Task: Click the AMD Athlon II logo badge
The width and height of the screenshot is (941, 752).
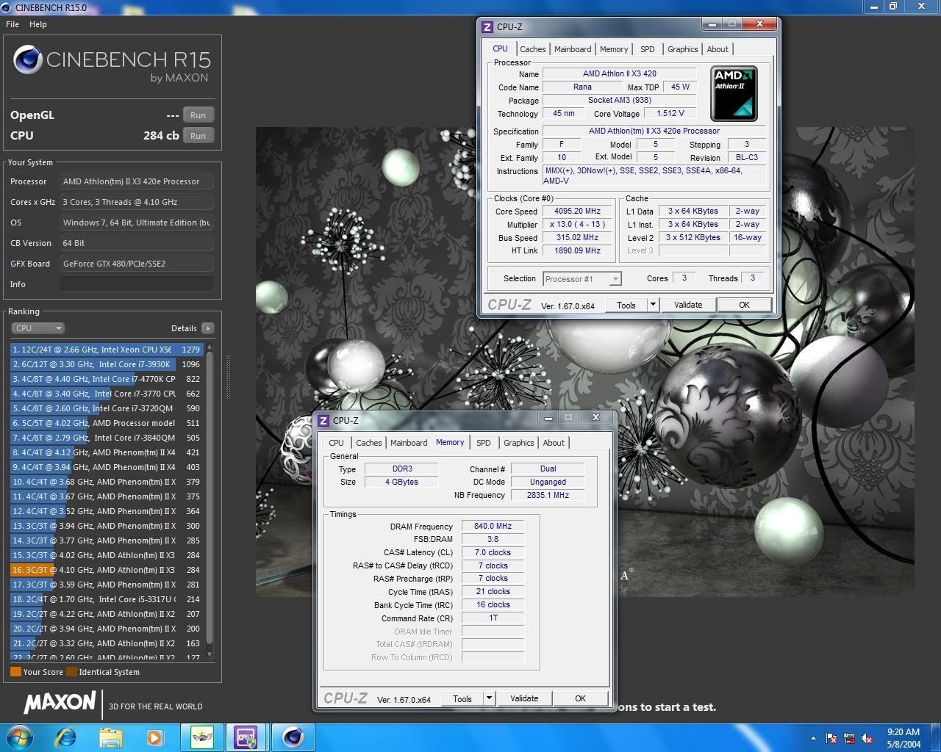Action: [733, 93]
